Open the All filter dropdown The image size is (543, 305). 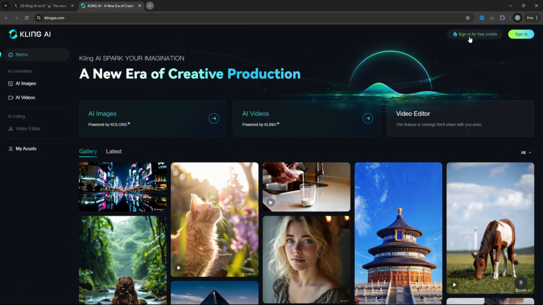pyautogui.click(x=526, y=152)
